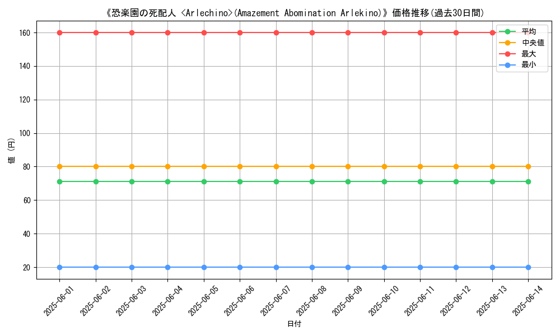Click the 2025-06-10 date tick label
This screenshot has width=560, height=336.
coord(384,301)
